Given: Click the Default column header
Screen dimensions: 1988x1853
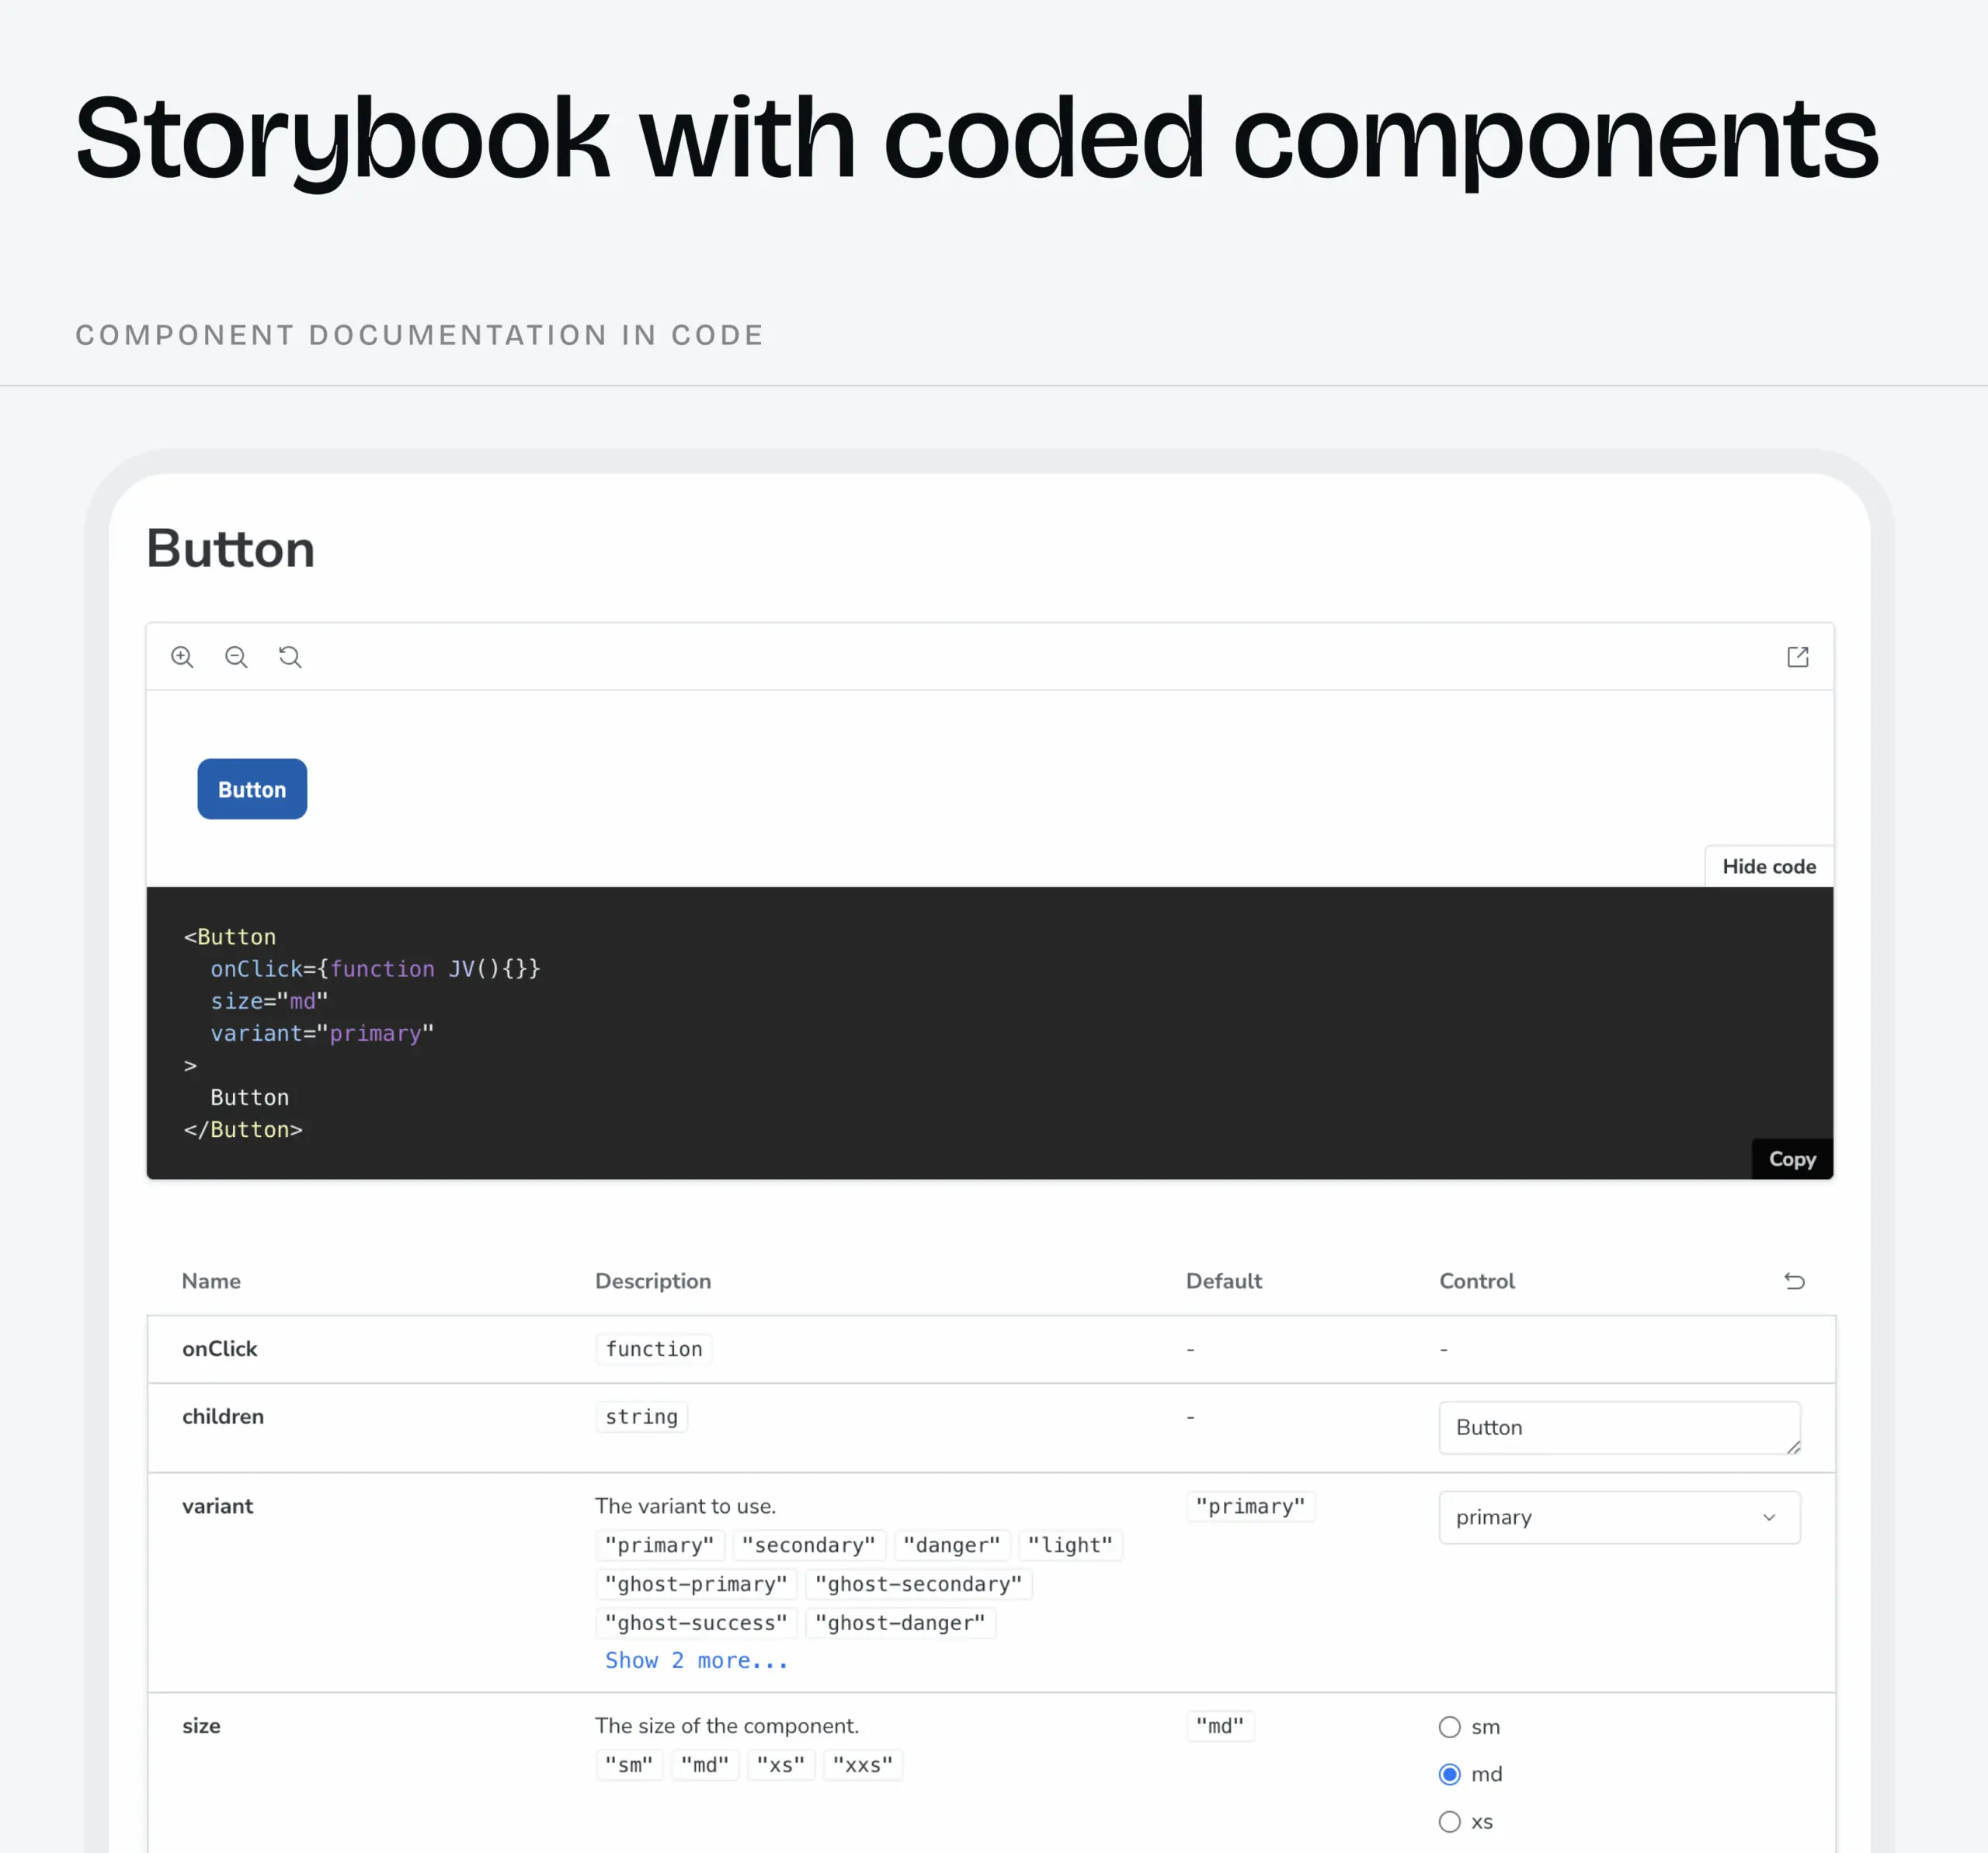Looking at the screenshot, I should [1224, 1281].
